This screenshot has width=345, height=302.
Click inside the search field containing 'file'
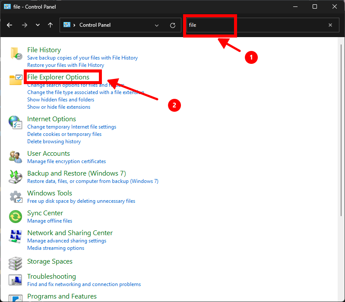coord(259,25)
